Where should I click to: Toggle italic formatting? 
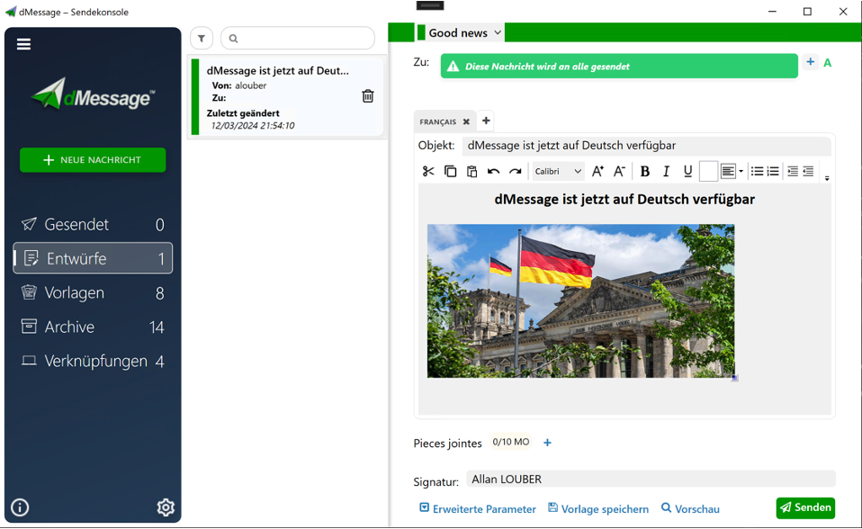point(666,171)
